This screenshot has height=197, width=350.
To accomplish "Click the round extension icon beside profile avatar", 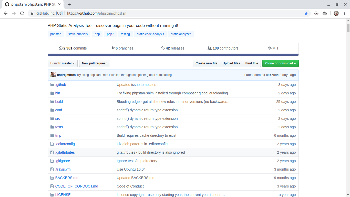I will pyautogui.click(x=325, y=13).
